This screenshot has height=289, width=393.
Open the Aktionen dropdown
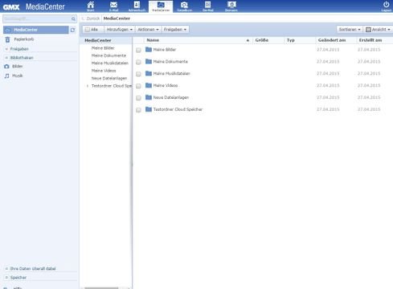click(x=148, y=30)
